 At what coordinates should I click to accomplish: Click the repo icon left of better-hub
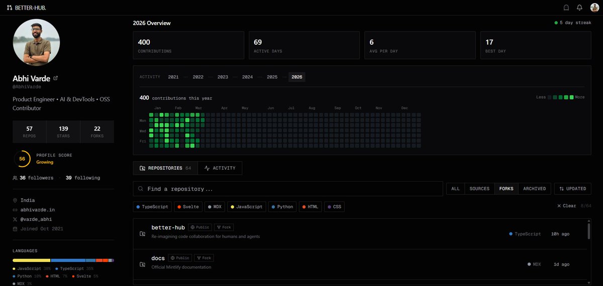point(142,234)
